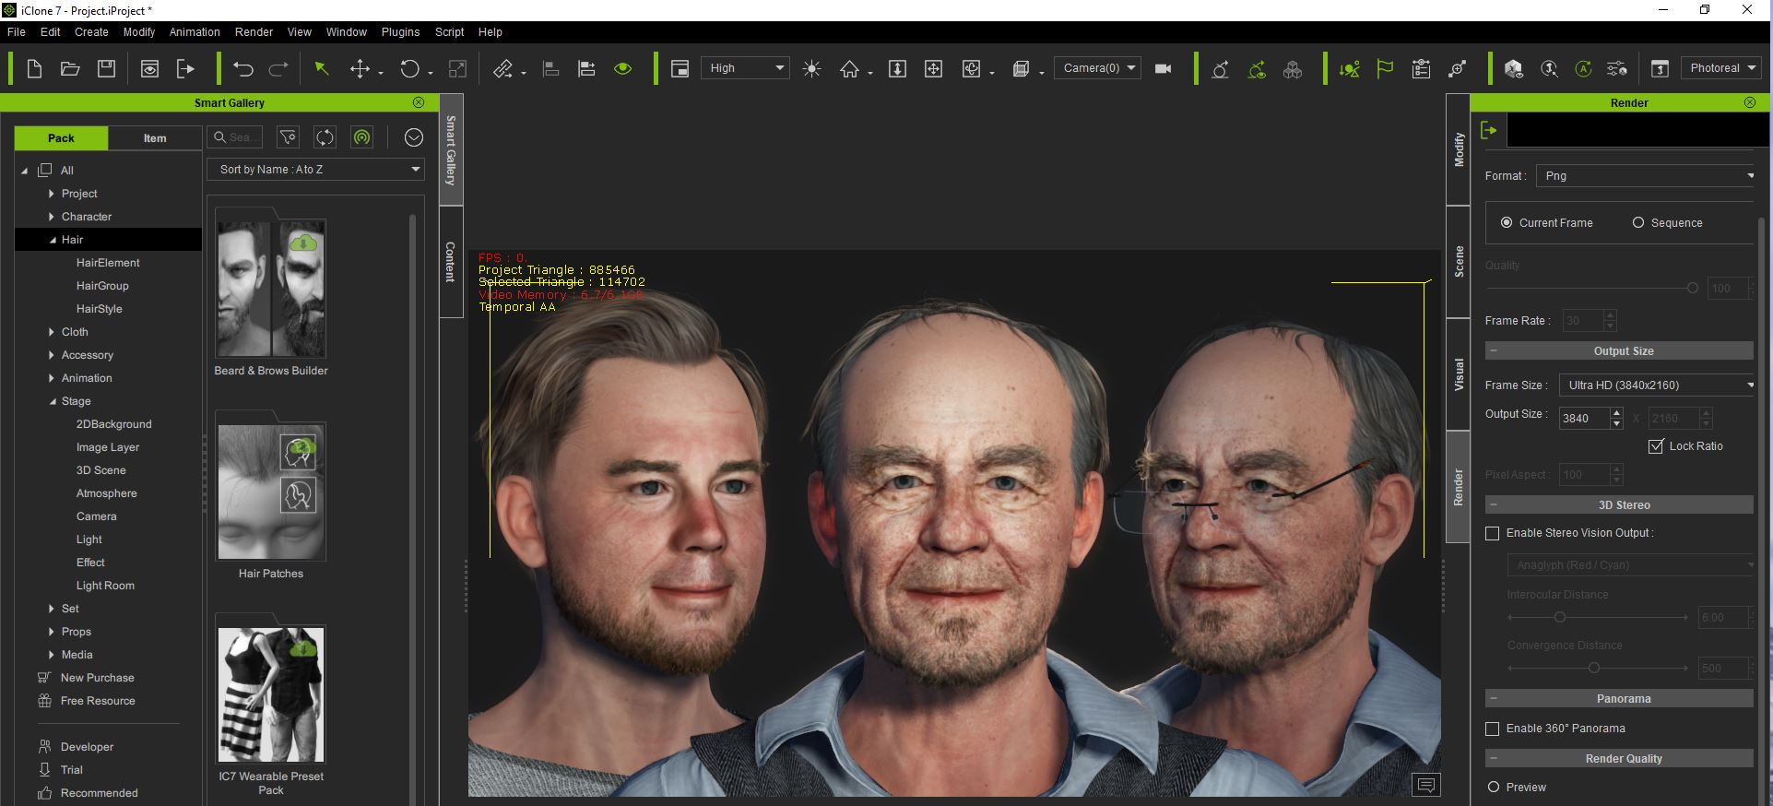Enable 360° Panorama checkbox

click(x=1493, y=729)
